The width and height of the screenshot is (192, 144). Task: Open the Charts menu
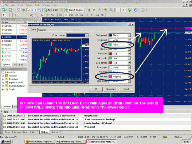(29, 5)
